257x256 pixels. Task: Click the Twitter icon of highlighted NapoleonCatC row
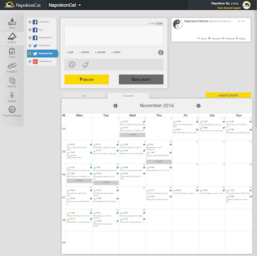[x=35, y=53]
